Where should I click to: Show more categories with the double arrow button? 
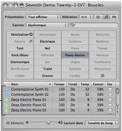click(102, 76)
